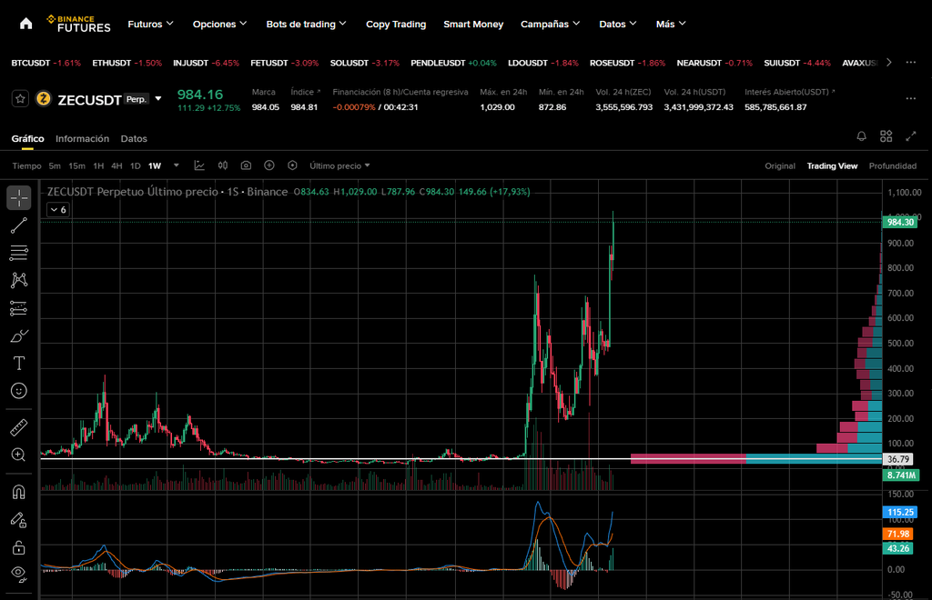
Task: Change the candlestick chart style
Action: pyautogui.click(x=223, y=165)
